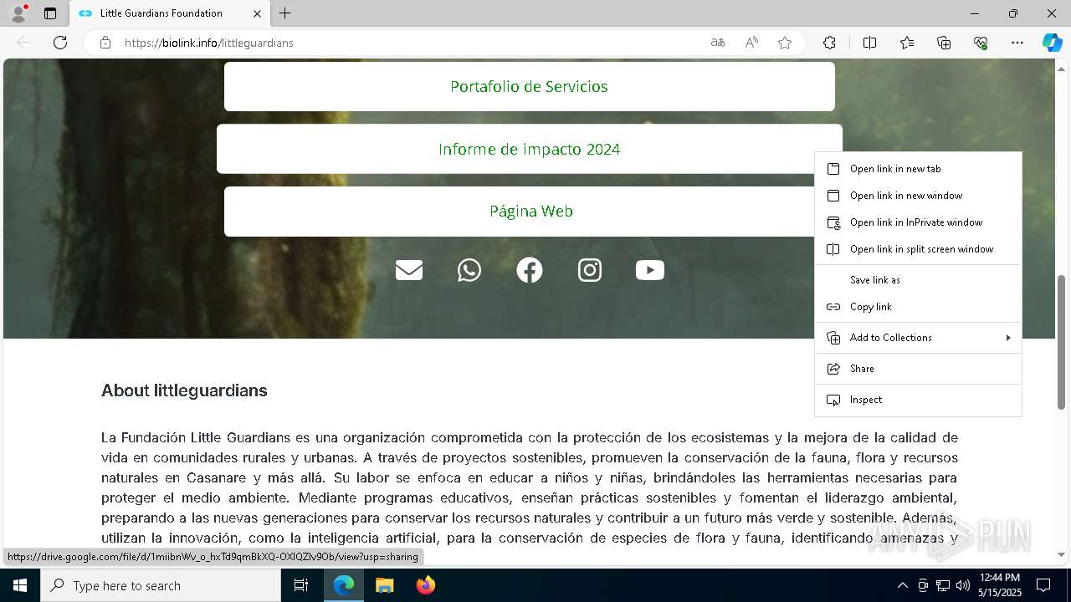Viewport: 1071px width, 602px height.
Task: Launch Firefox from taskbar
Action: pos(425,585)
